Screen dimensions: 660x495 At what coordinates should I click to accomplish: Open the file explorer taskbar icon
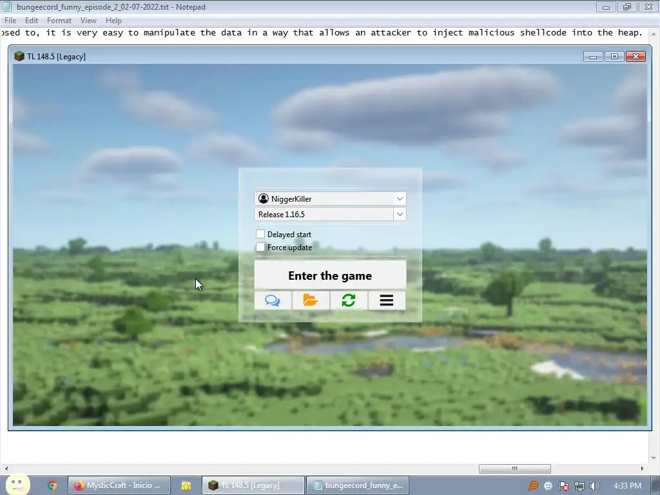coord(186,485)
